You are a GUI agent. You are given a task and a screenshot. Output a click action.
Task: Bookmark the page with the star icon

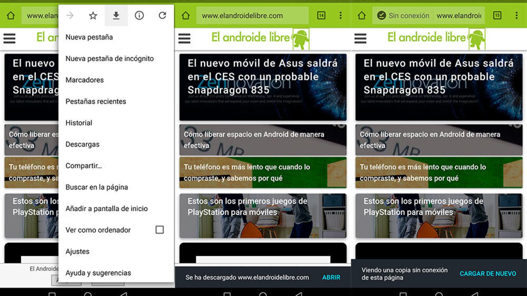(x=93, y=15)
